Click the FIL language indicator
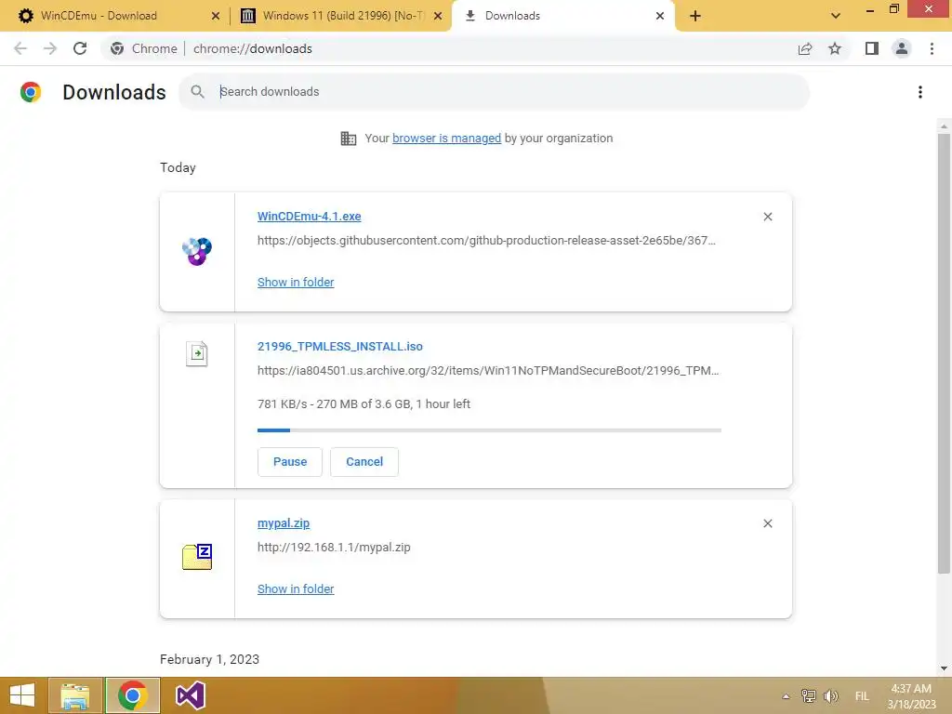Screen dimensions: 952x714 pyautogui.click(x=862, y=696)
